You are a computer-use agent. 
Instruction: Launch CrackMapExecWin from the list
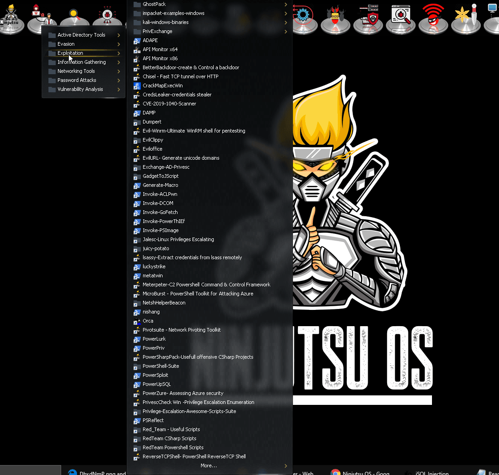coord(210,85)
